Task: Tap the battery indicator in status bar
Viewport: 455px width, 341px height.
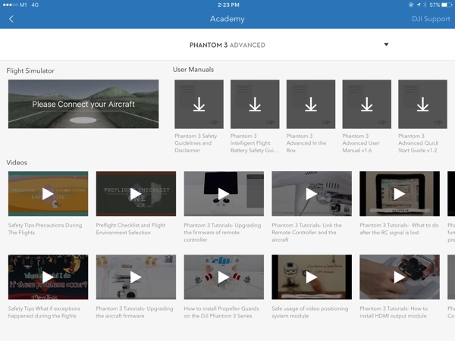Action: click(447, 5)
